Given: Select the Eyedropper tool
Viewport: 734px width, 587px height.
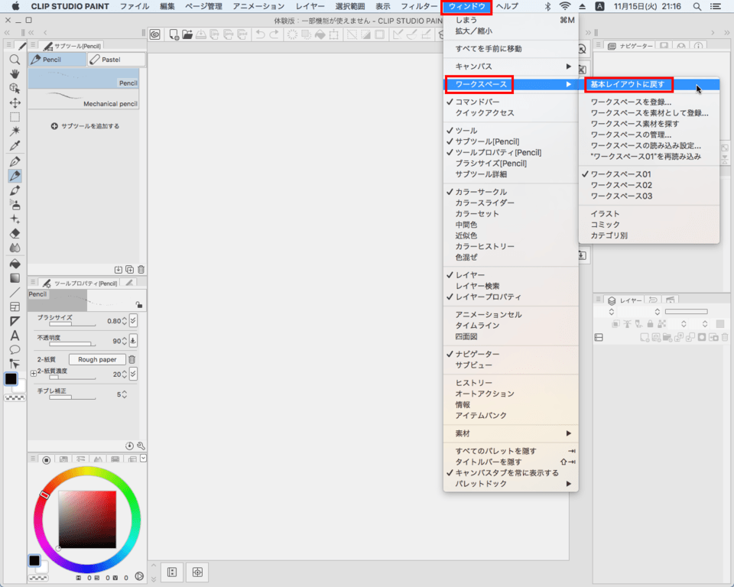Looking at the screenshot, I should (15, 145).
